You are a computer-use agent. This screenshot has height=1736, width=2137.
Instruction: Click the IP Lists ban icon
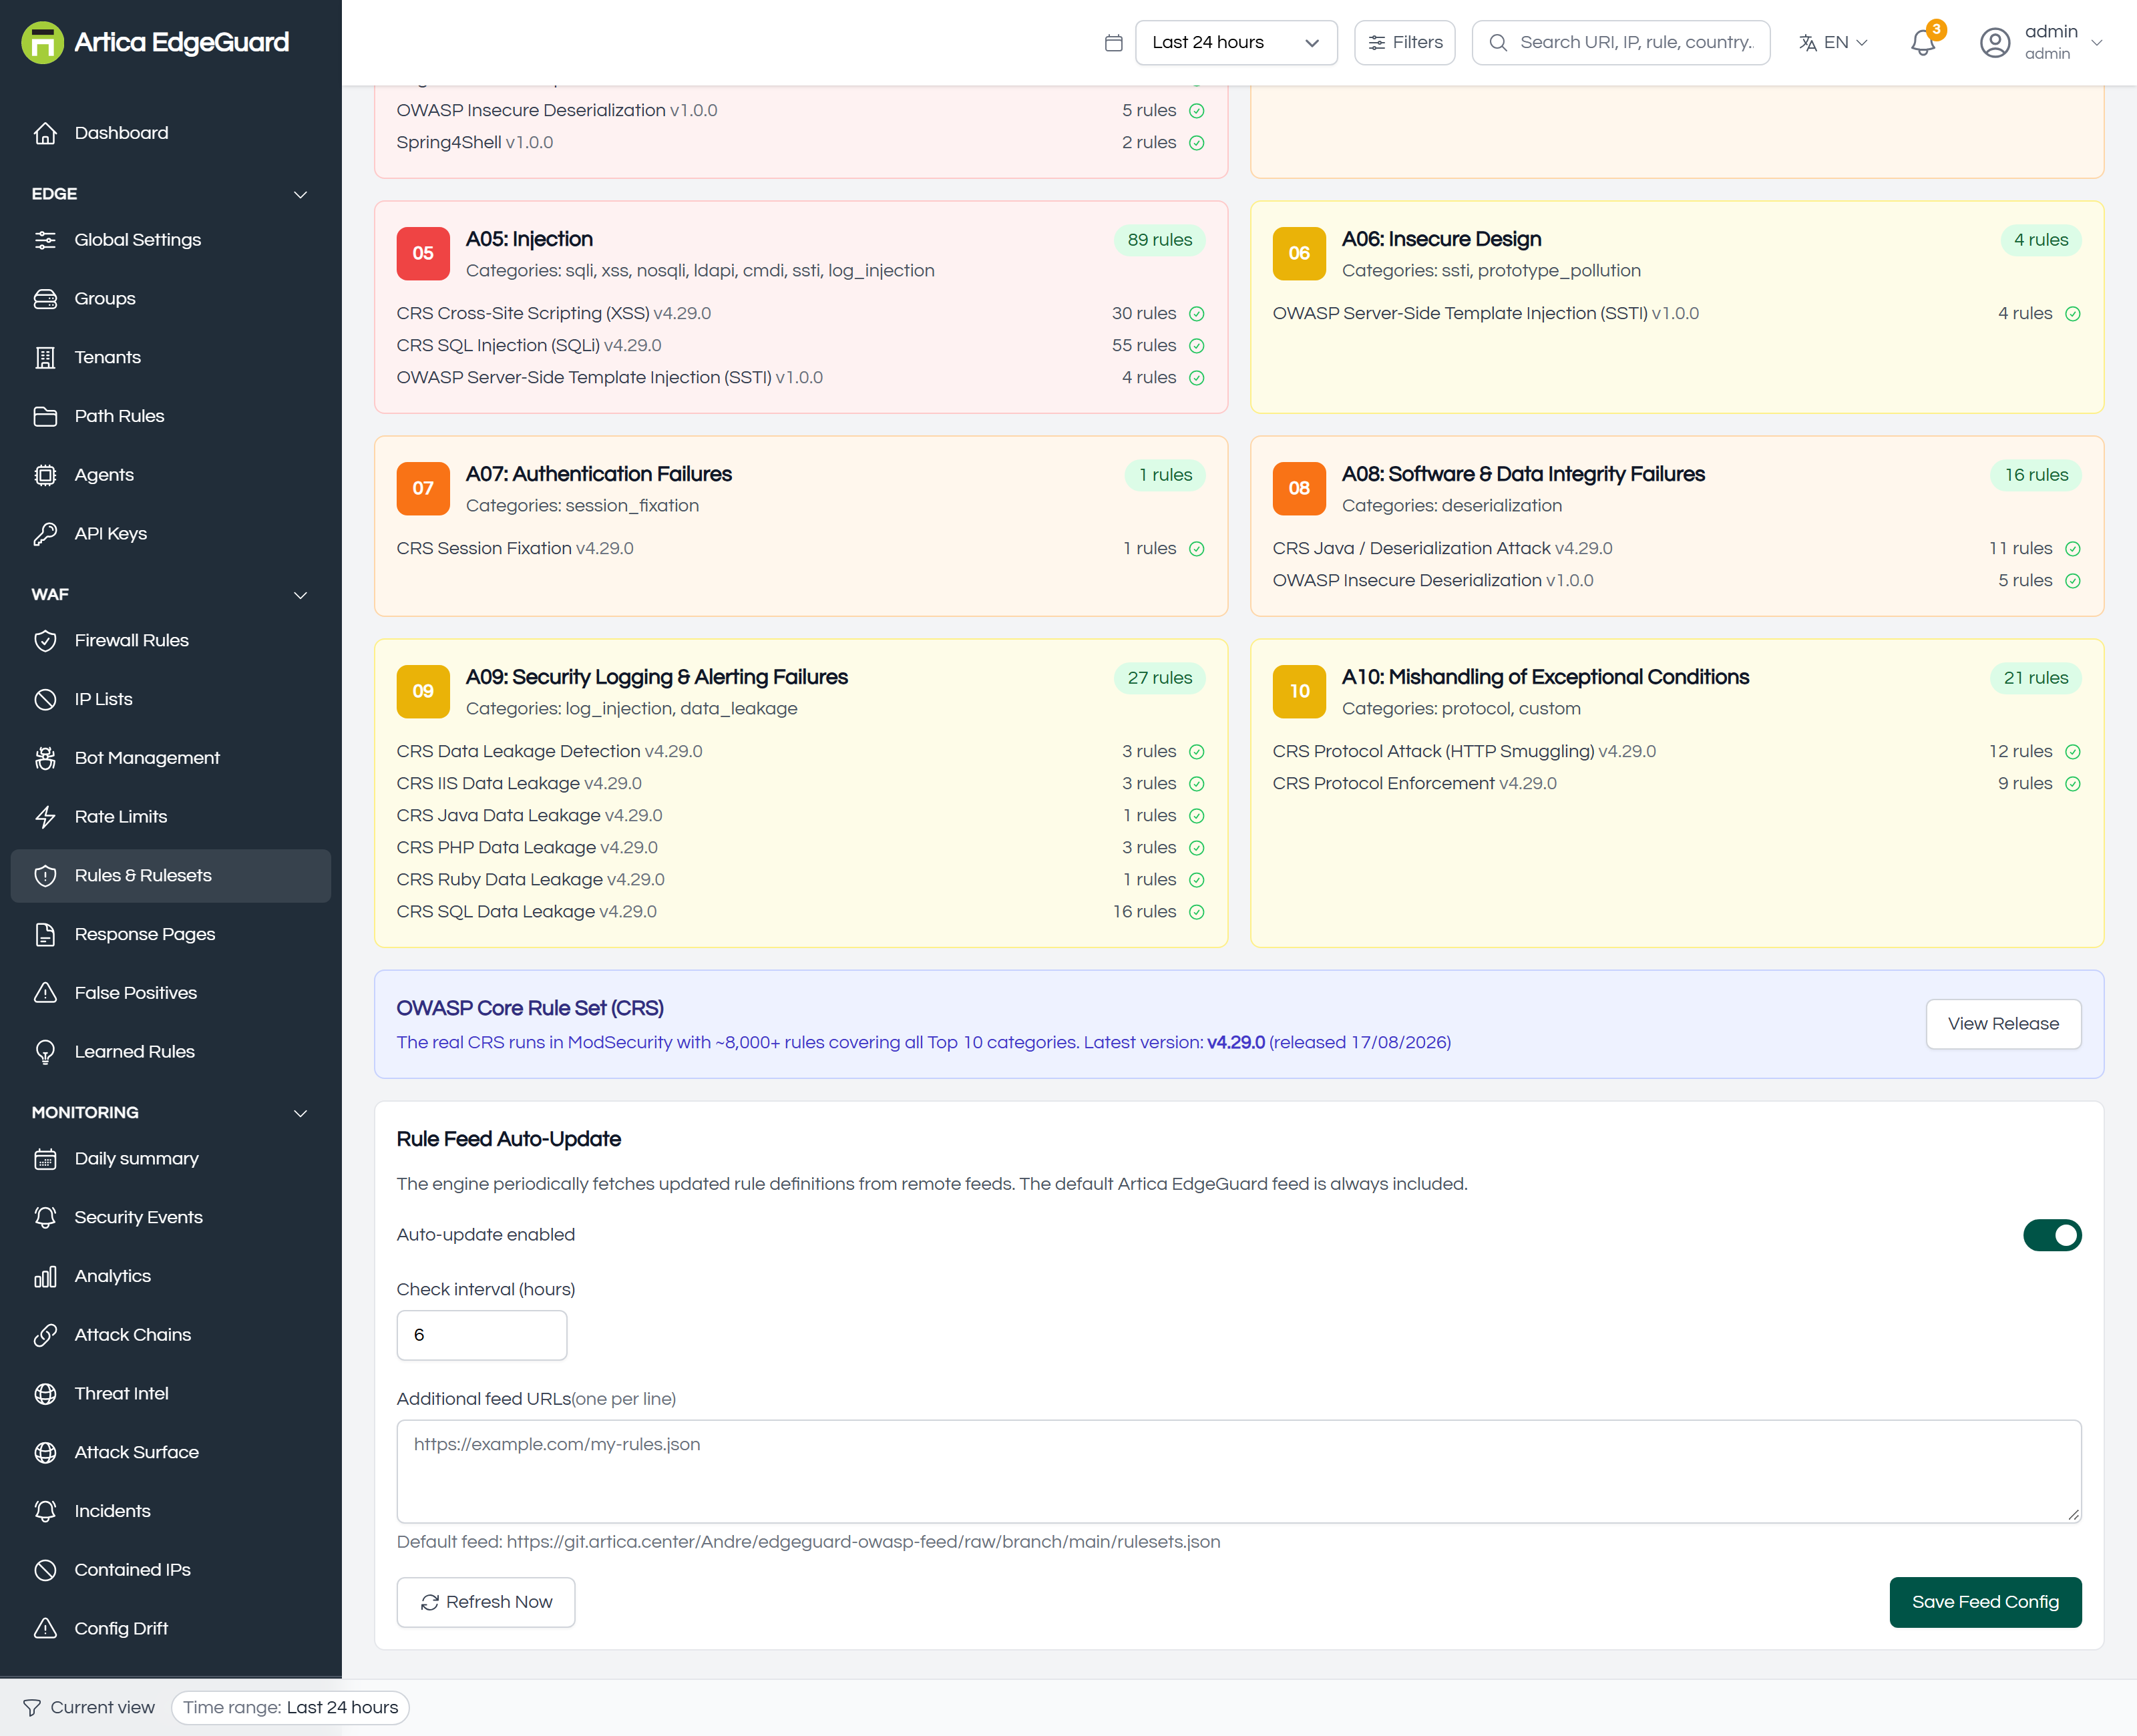45,699
